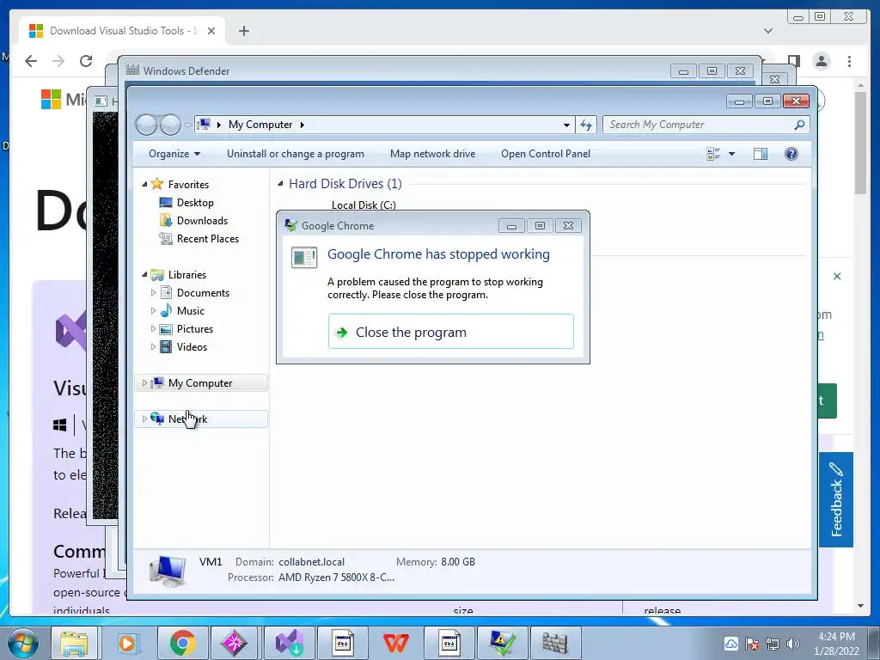Go back in Chrome browser
The width and height of the screenshot is (880, 660).
tap(31, 61)
